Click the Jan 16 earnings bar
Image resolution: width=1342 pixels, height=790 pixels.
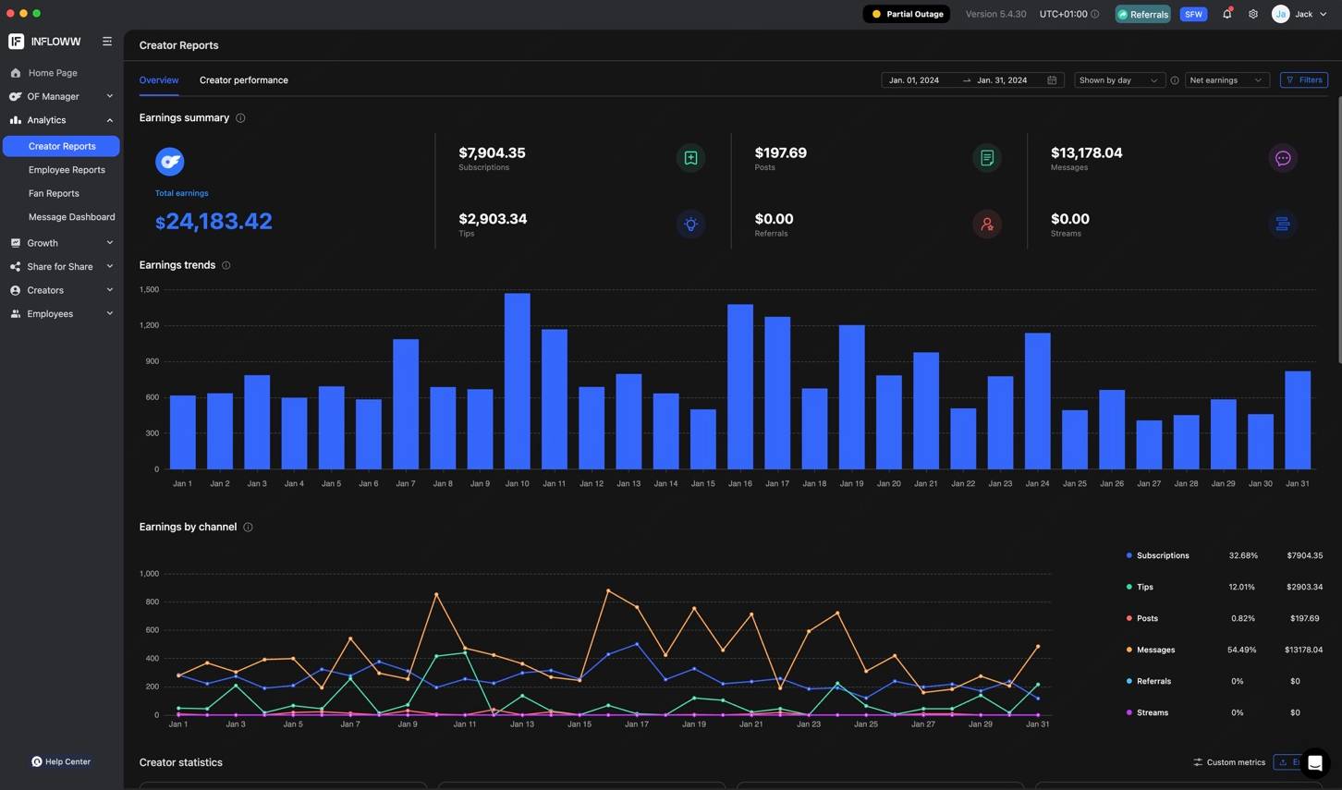pyautogui.click(x=740, y=387)
